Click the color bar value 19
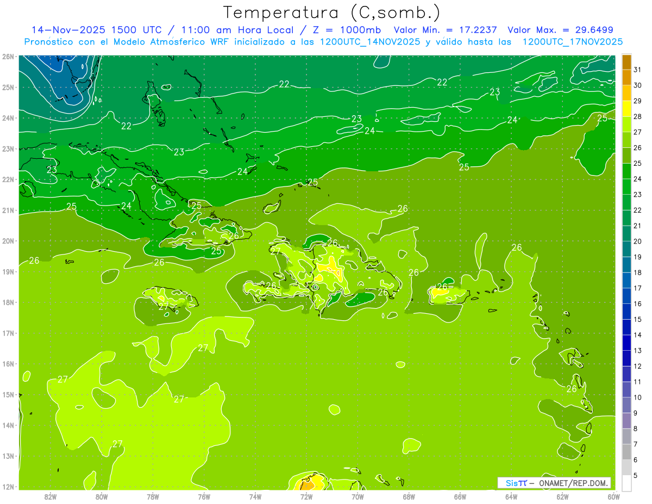Image resolution: width=652 pixels, height=504 pixels. pyautogui.click(x=637, y=257)
